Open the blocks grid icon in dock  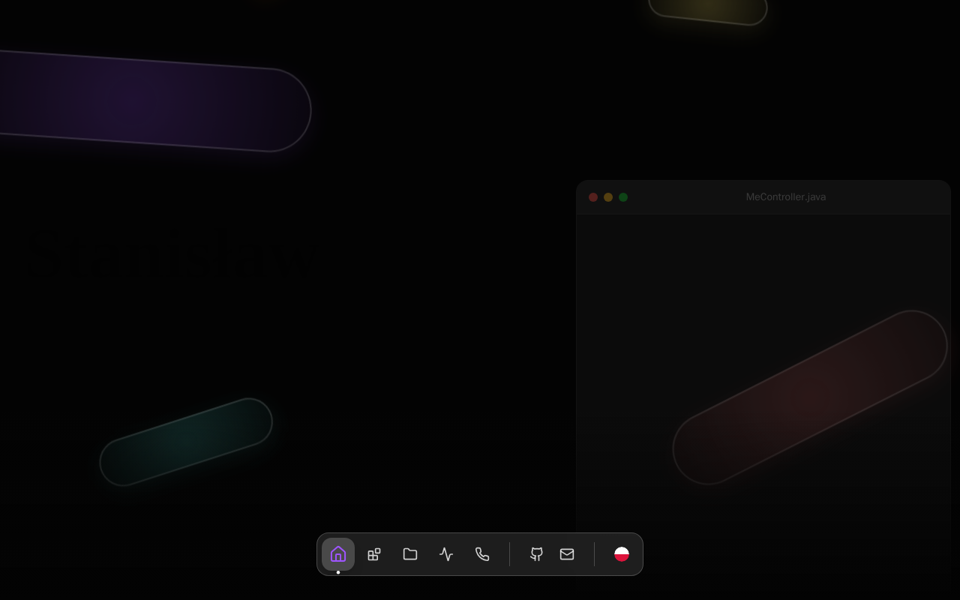click(374, 554)
